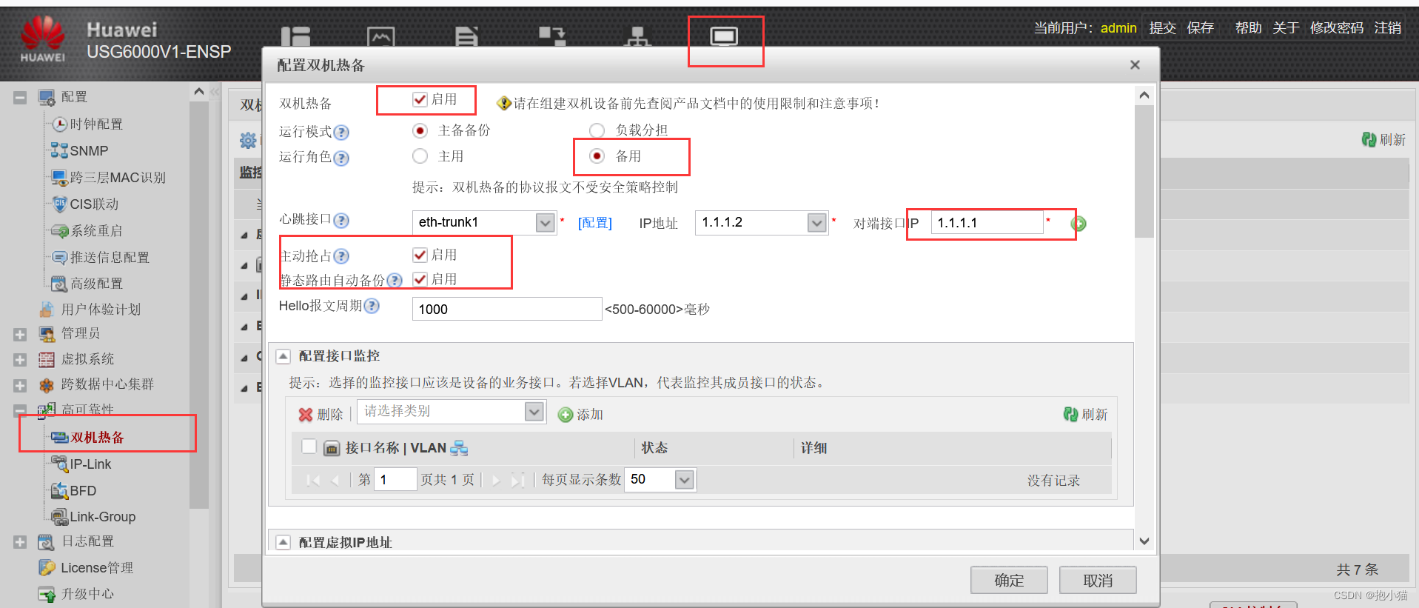Click 关于 in top bar

click(1286, 28)
